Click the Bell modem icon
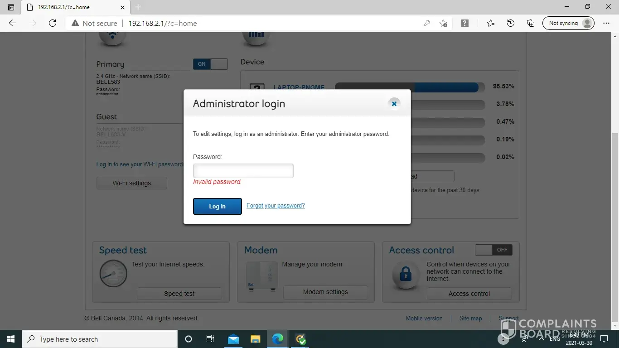The image size is (619, 348). (262, 276)
